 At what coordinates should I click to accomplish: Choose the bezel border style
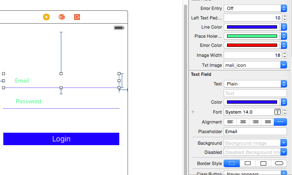click(263, 163)
